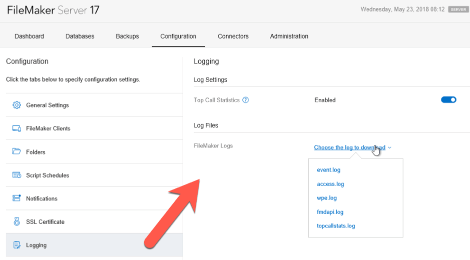Open the Databases tab
Viewport: 470px width, 260px height.
pyautogui.click(x=80, y=36)
